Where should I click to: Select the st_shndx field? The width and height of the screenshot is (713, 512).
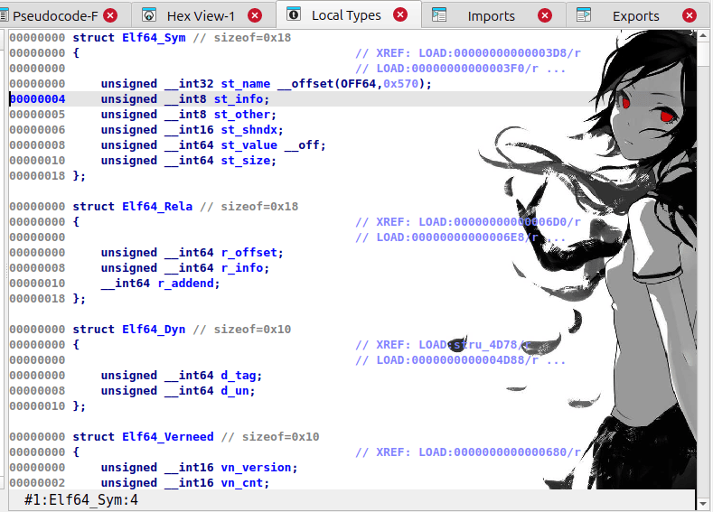tap(249, 130)
